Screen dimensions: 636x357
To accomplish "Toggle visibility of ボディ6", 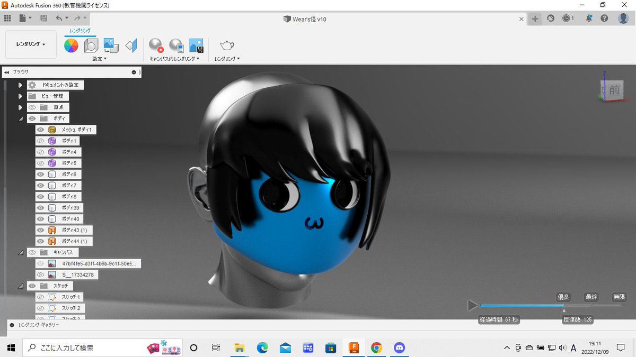I will click(x=40, y=174).
